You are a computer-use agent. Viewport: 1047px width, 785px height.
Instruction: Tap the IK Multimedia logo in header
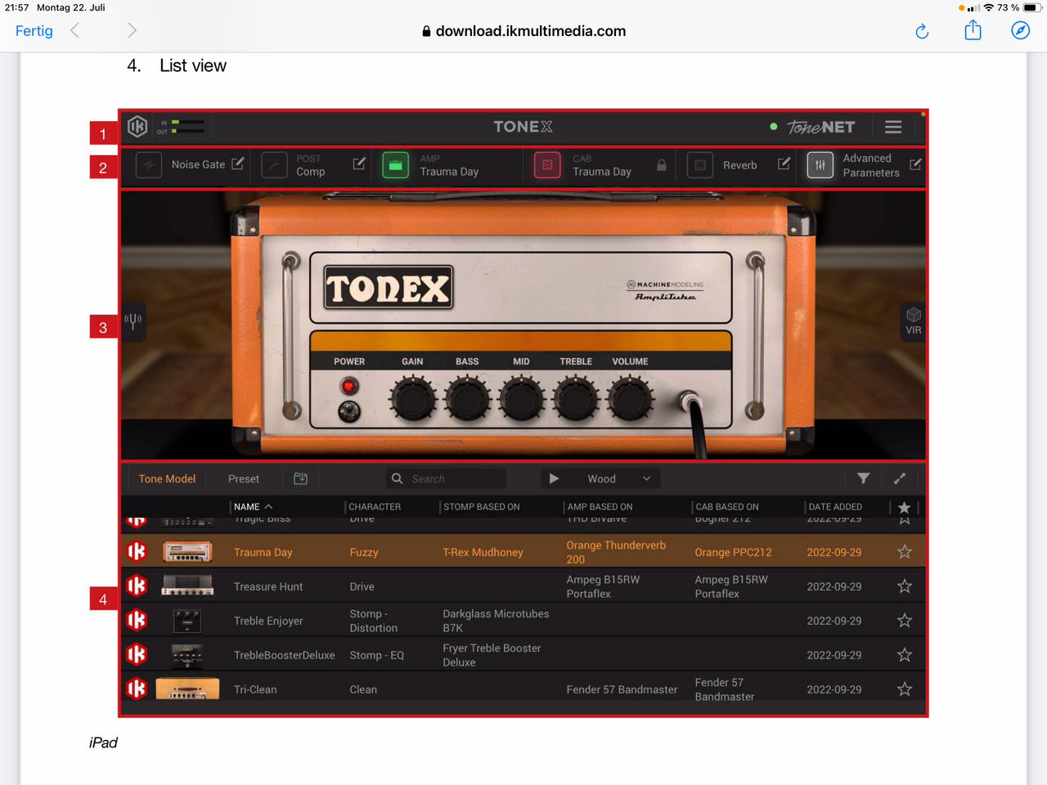pos(137,127)
